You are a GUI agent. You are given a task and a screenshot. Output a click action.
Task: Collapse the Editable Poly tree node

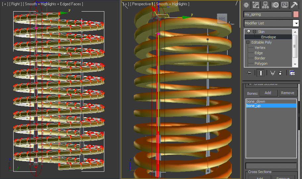point(248,42)
